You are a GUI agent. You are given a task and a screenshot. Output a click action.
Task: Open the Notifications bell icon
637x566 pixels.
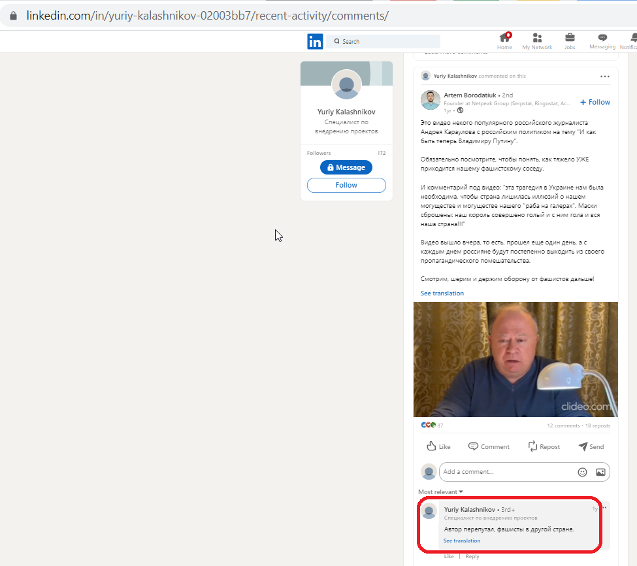click(x=634, y=38)
